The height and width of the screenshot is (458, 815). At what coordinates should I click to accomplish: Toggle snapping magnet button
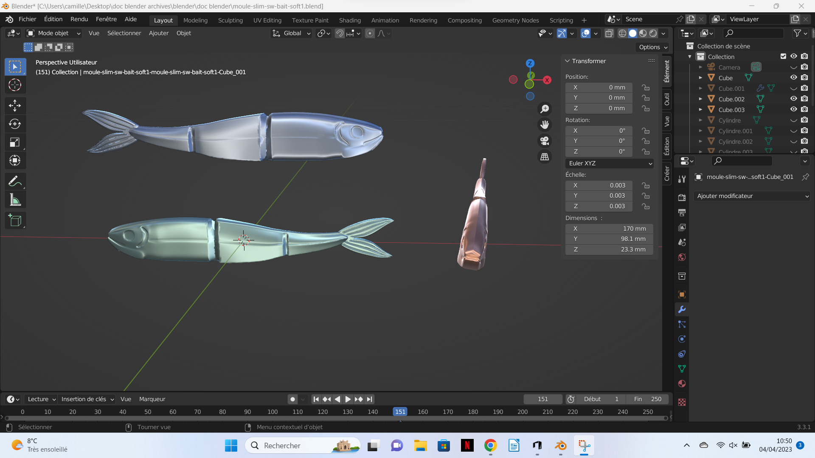click(340, 33)
